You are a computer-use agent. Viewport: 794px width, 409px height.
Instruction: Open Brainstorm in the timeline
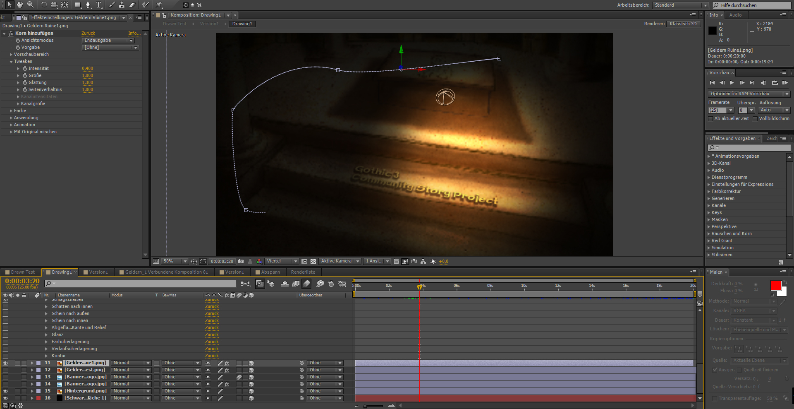click(x=320, y=284)
